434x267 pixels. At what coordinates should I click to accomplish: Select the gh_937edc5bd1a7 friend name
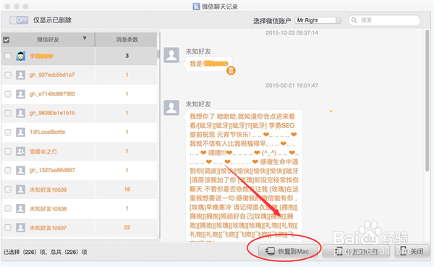[x=52, y=75]
